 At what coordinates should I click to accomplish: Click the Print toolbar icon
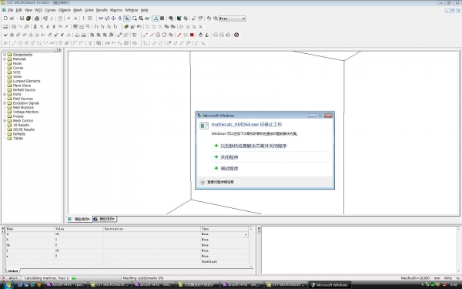coord(37,18)
